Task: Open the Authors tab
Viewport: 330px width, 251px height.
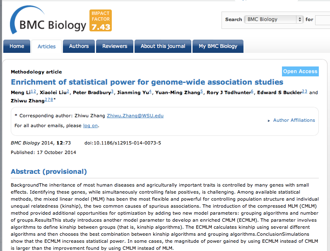Action: coord(79,46)
